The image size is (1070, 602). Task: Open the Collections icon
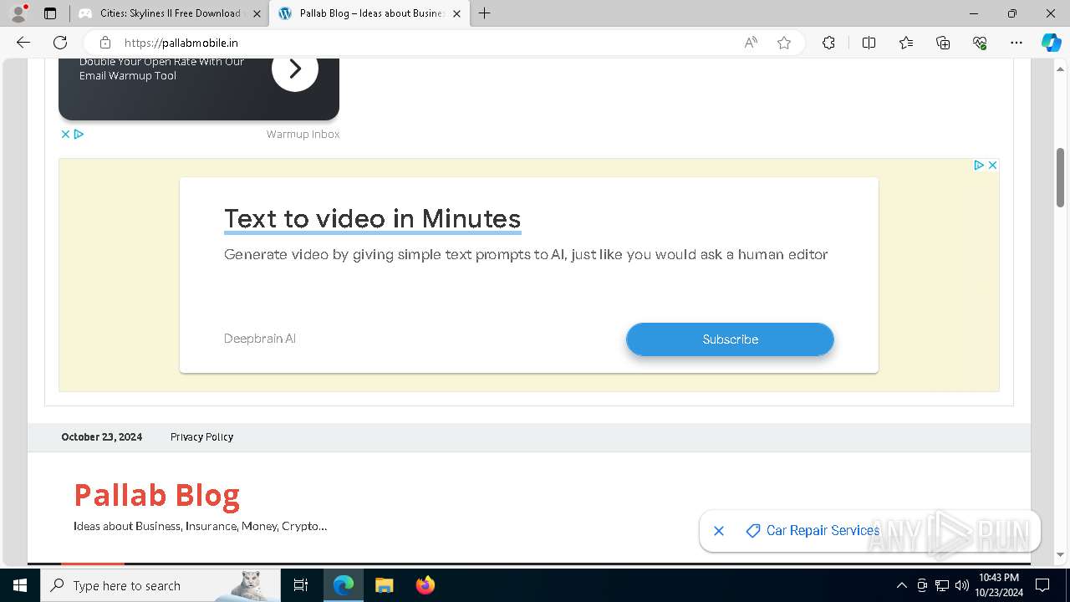[x=943, y=43]
